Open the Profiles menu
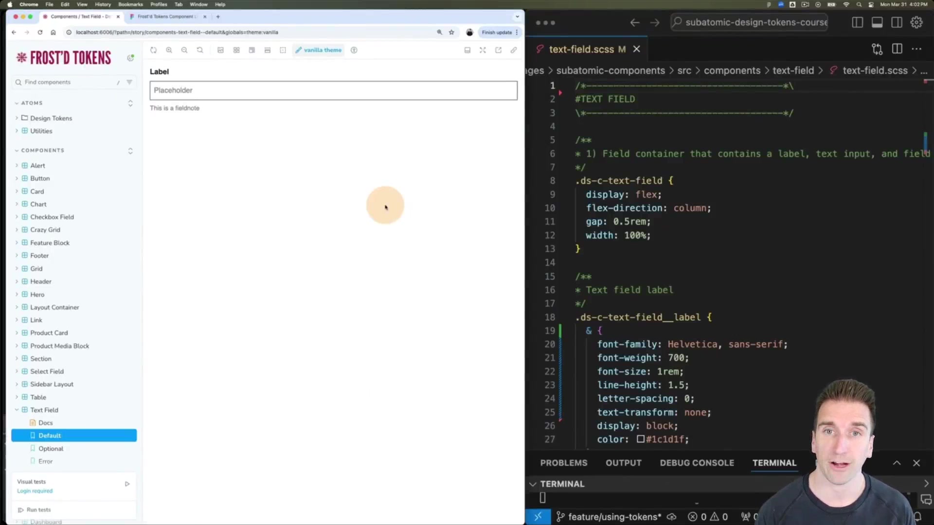The width and height of the screenshot is (934, 525). [x=159, y=4]
